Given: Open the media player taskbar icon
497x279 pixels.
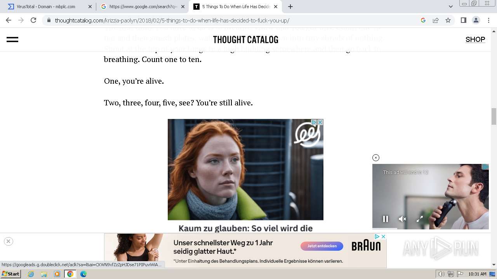Looking at the screenshot, I should [x=57, y=274].
